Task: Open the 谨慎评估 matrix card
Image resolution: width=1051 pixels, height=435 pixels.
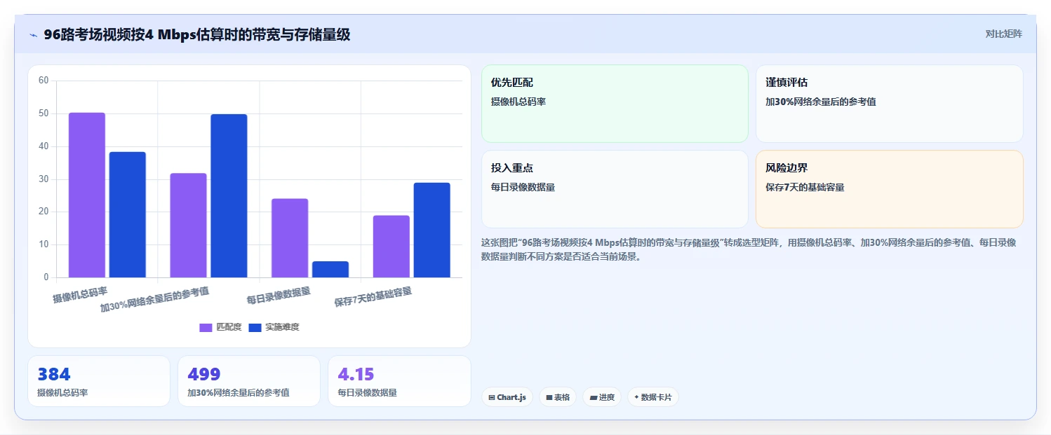Action: [889, 104]
